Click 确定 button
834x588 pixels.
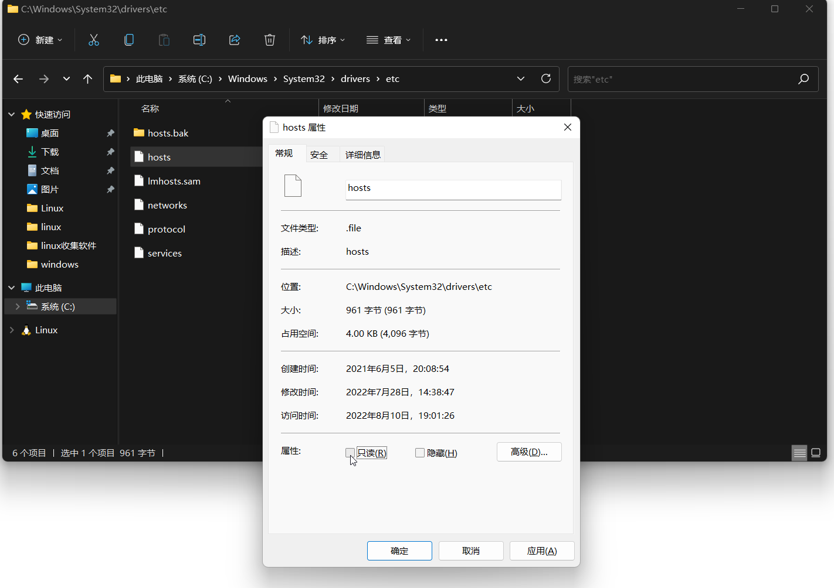click(x=399, y=551)
